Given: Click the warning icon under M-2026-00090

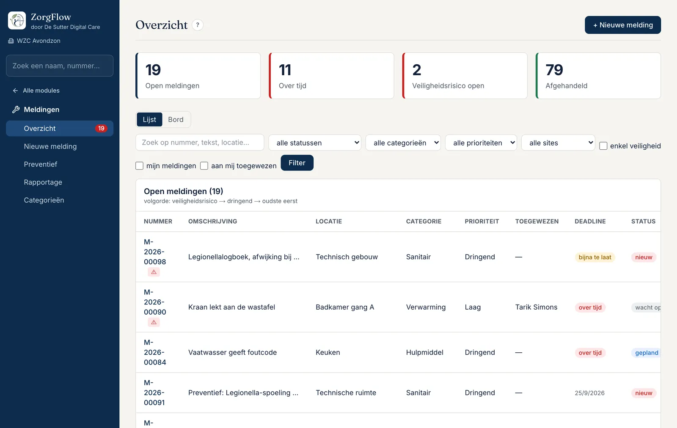Looking at the screenshot, I should tap(154, 322).
